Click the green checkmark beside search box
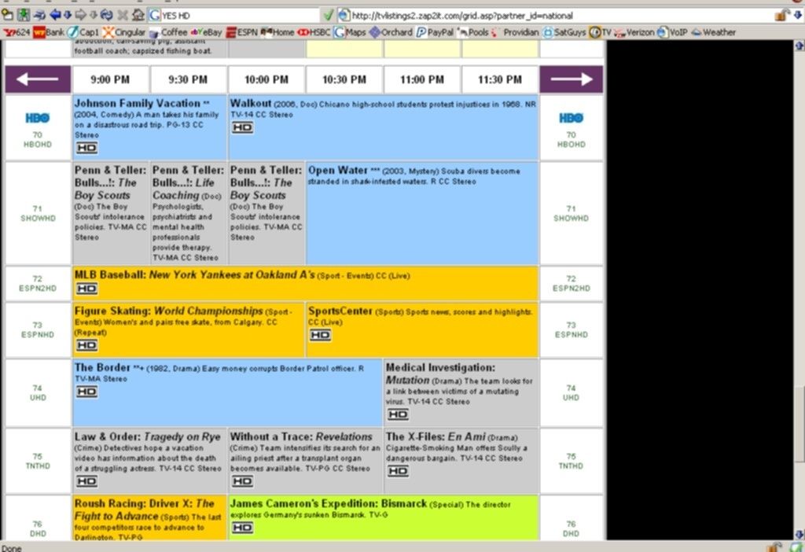The image size is (805, 552). tap(329, 16)
